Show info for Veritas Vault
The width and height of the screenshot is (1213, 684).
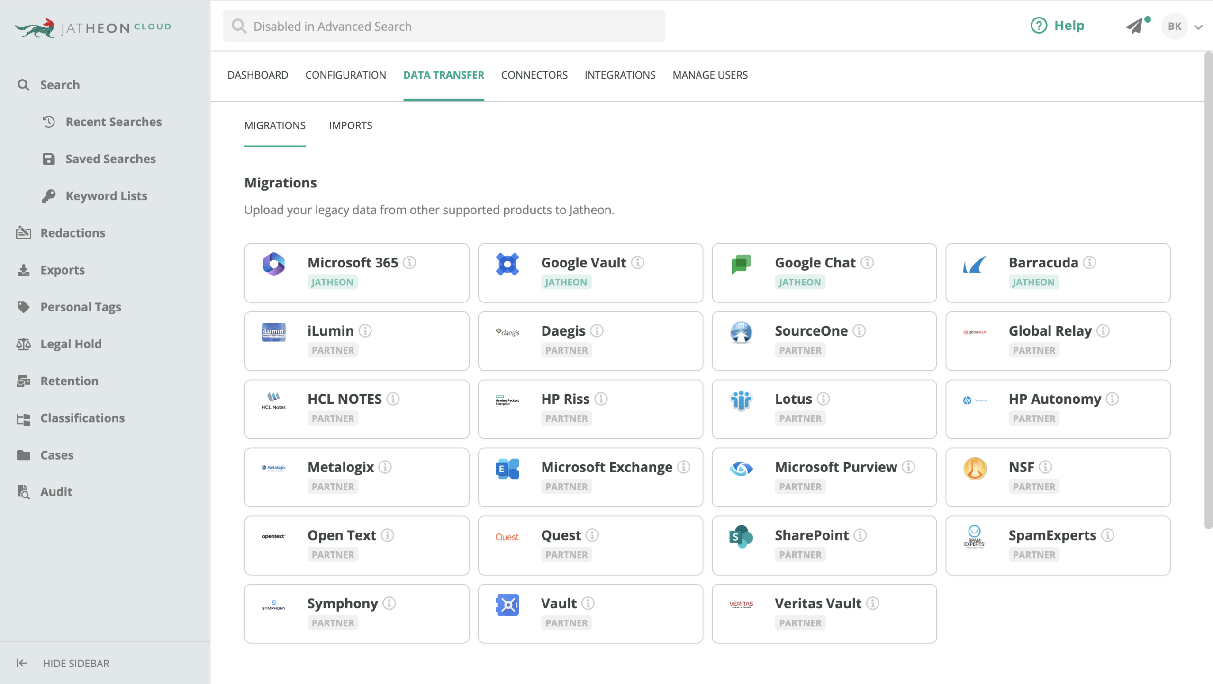[873, 603]
